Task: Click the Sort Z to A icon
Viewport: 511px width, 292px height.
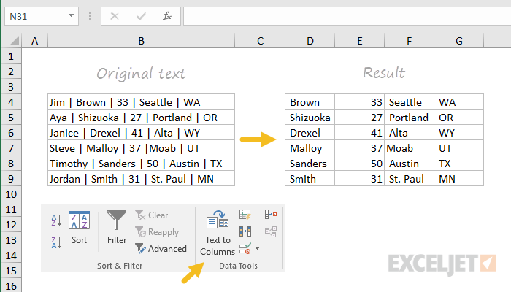Action: 56,243
